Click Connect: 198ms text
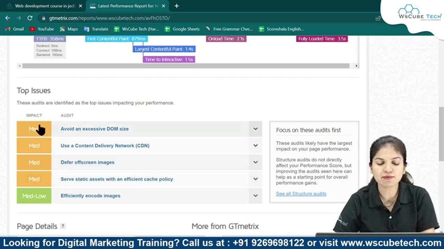Screen dimensions: 444x249 49,50
